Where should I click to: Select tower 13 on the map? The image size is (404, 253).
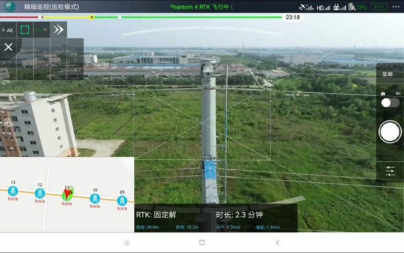tap(13, 192)
